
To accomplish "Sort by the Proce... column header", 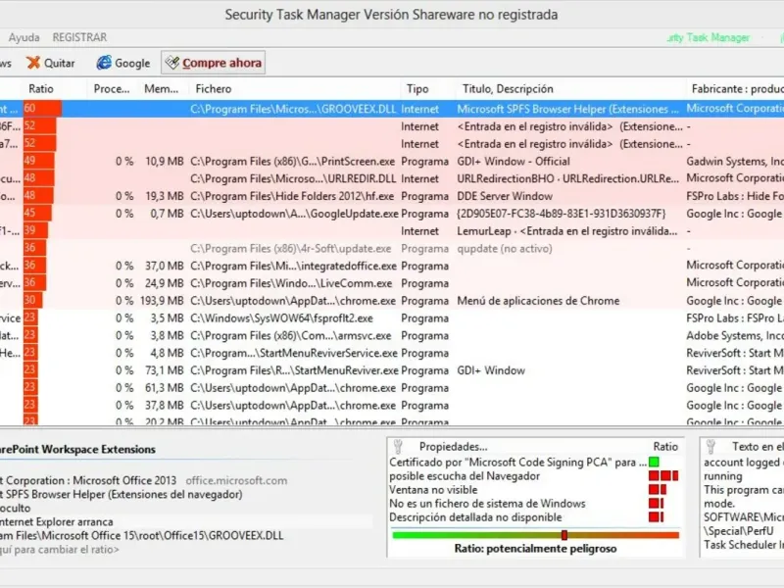I will click(112, 89).
